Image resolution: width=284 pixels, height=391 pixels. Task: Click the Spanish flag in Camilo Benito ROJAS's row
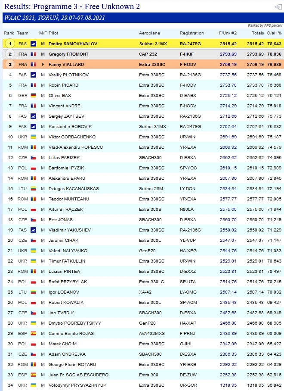(x=34, y=333)
